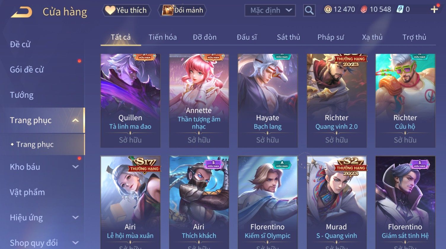
Task: Open Hayate Bạch lang skin card
Action: 268,101
